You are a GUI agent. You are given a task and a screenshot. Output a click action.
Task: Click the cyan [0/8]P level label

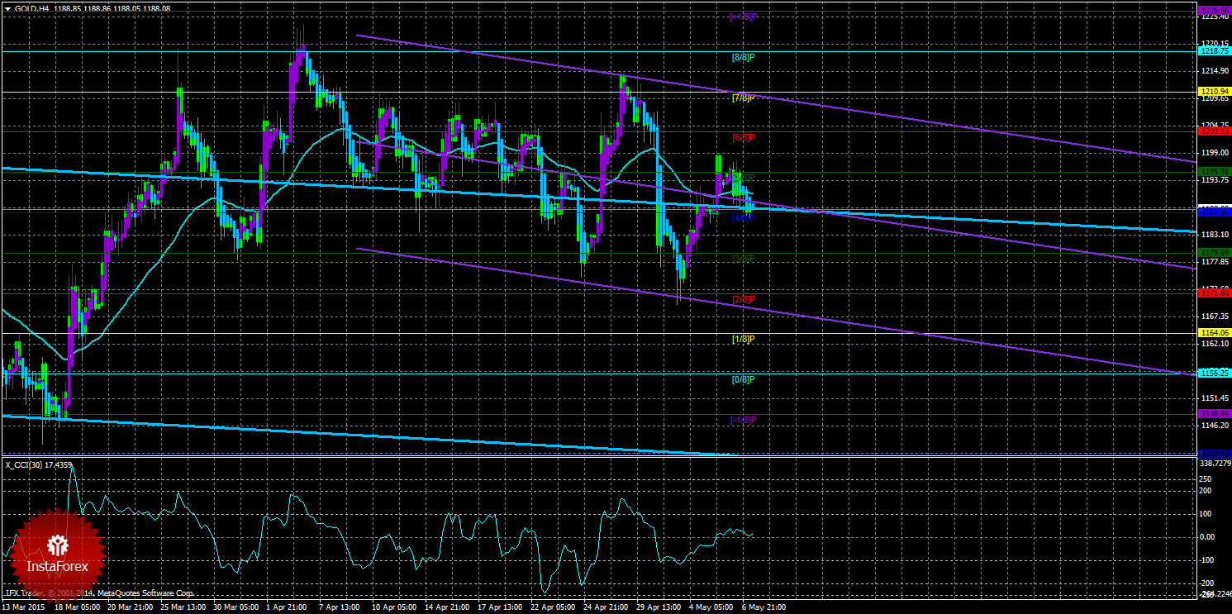[744, 379]
